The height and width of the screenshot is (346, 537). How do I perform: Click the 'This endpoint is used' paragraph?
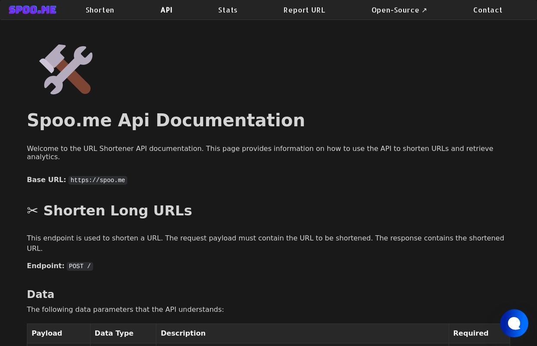click(x=265, y=243)
